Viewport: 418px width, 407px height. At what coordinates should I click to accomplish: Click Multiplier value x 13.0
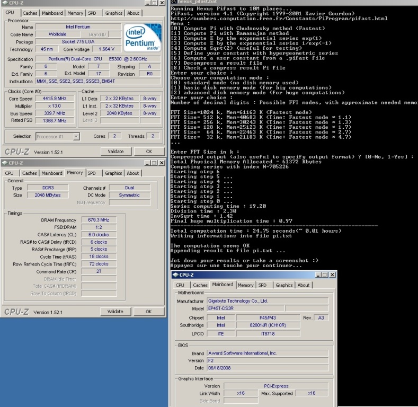[x=55, y=106]
